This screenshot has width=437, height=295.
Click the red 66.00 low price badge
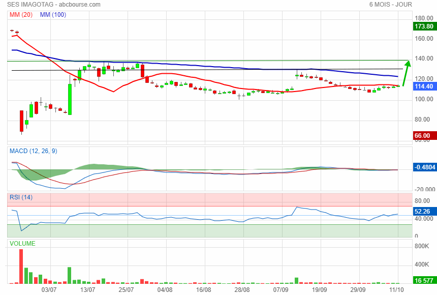[425, 136]
